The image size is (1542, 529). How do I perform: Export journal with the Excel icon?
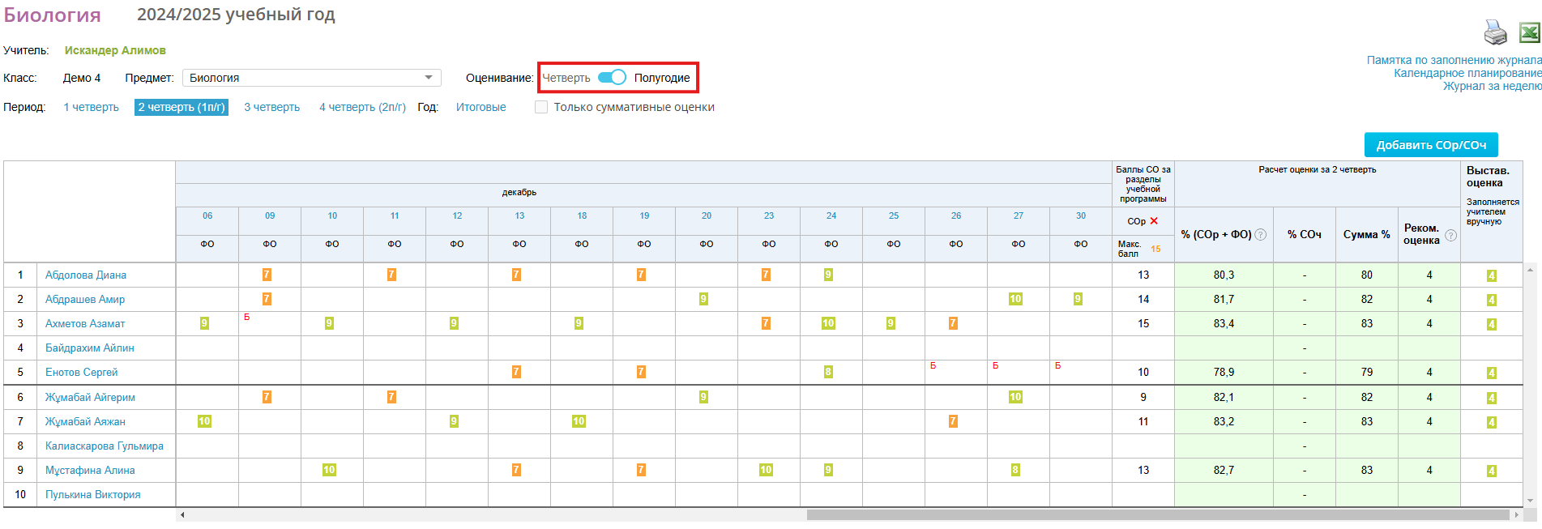1529,32
